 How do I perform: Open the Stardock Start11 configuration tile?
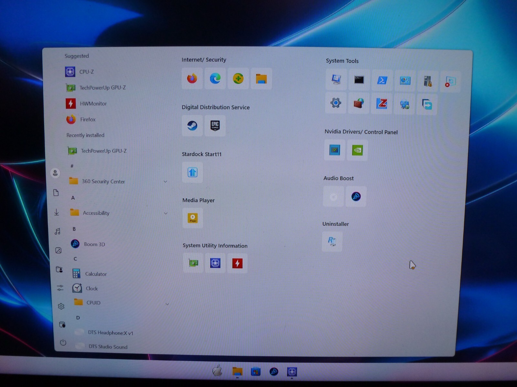193,172
